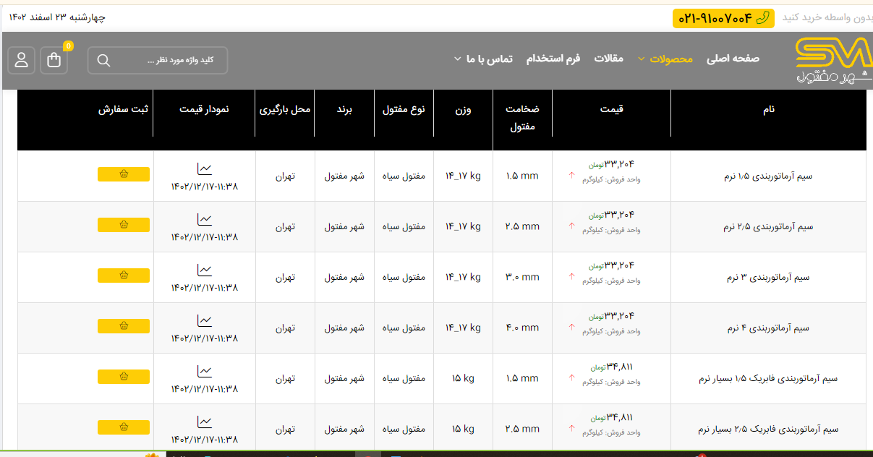Open price chart for سیم آرماتوربندی ۳ نرم

(x=205, y=270)
